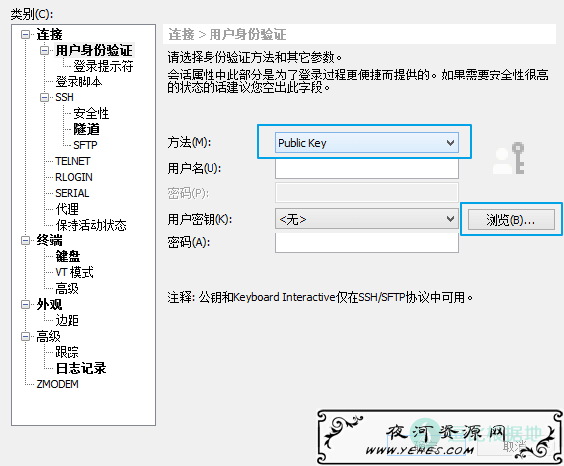Select ZMODEM in category tree
The height and width of the screenshot is (466, 564).
tap(58, 384)
